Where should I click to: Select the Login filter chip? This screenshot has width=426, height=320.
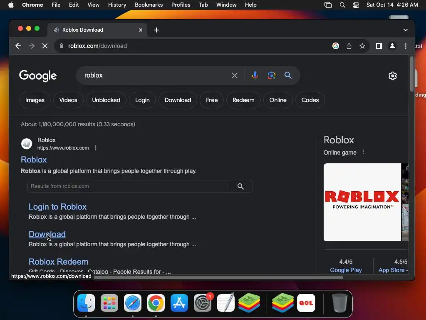[142, 100]
